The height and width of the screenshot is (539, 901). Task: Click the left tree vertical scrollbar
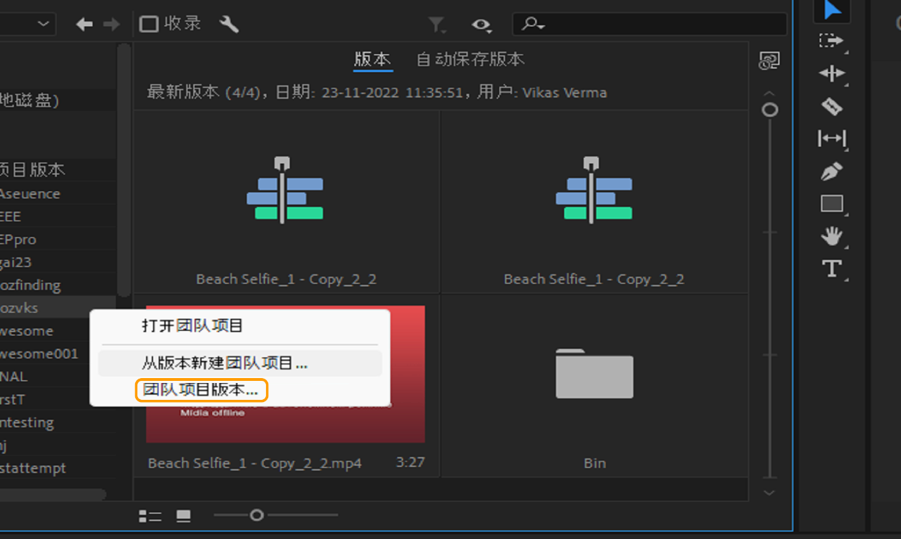pyautogui.click(x=124, y=169)
